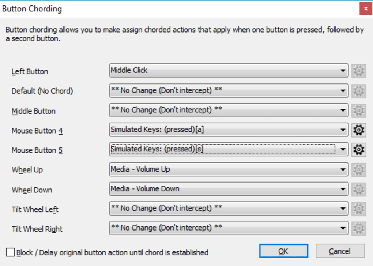Open settings gear for Mouse Button 5 action
The width and height of the screenshot is (373, 266).
click(x=358, y=150)
